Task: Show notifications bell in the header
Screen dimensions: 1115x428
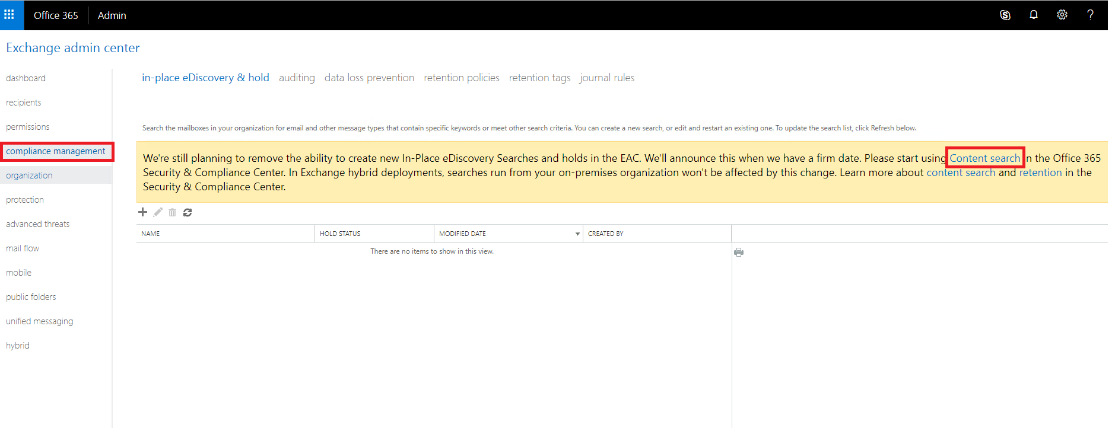Action: pos(1034,15)
